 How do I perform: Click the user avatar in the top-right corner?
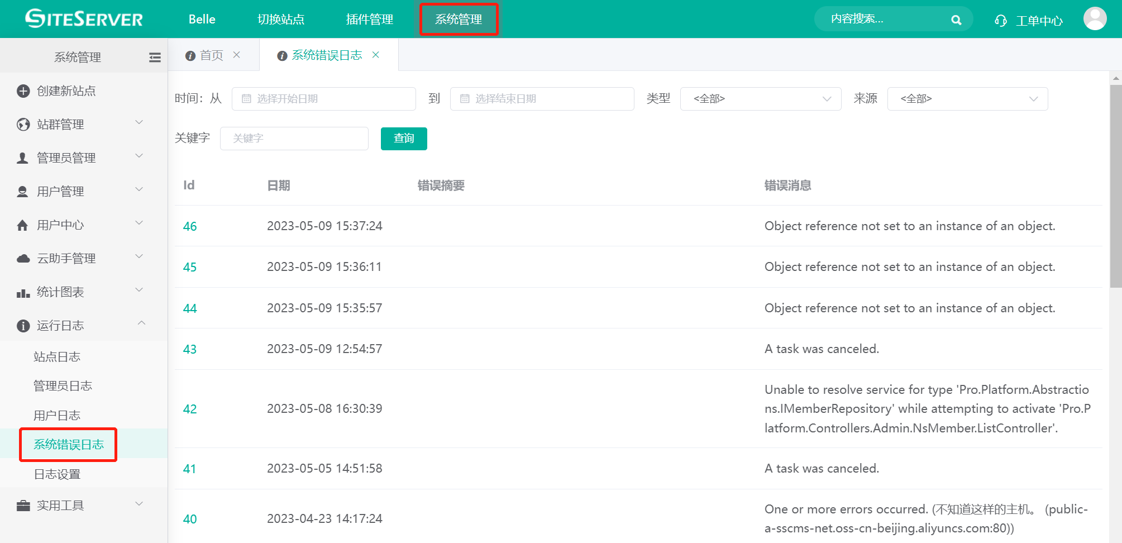tap(1095, 18)
